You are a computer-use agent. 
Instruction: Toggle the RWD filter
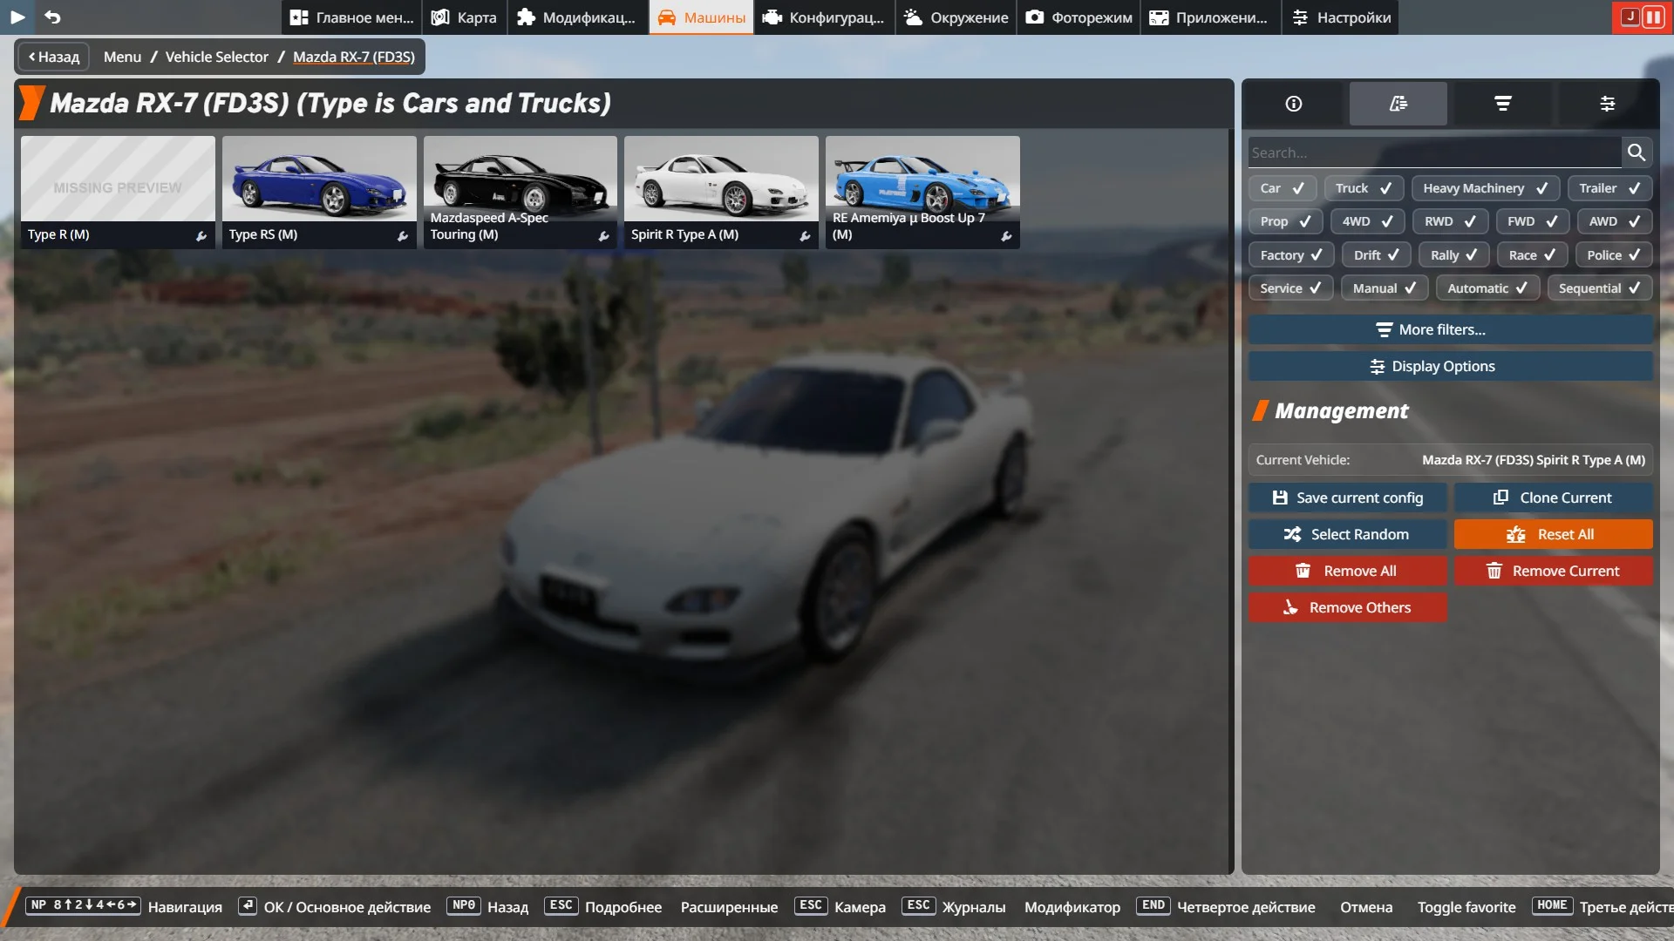coord(1451,221)
